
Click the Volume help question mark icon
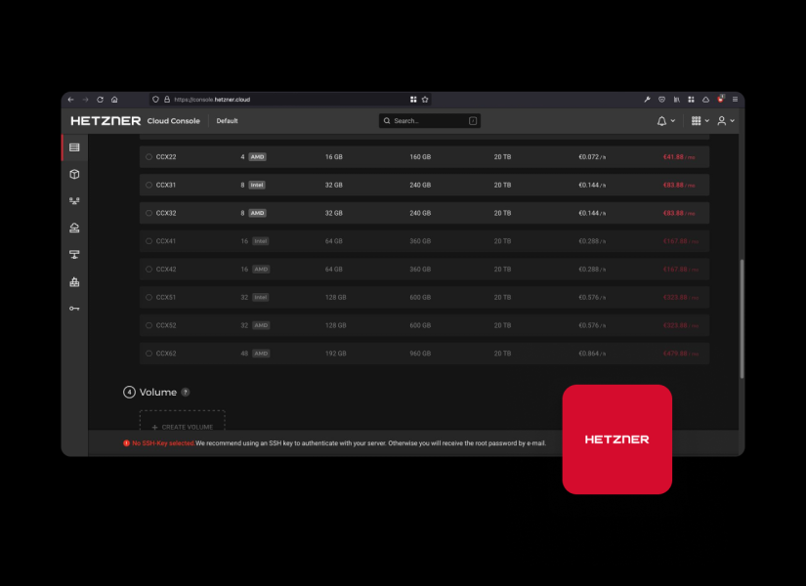pos(186,393)
